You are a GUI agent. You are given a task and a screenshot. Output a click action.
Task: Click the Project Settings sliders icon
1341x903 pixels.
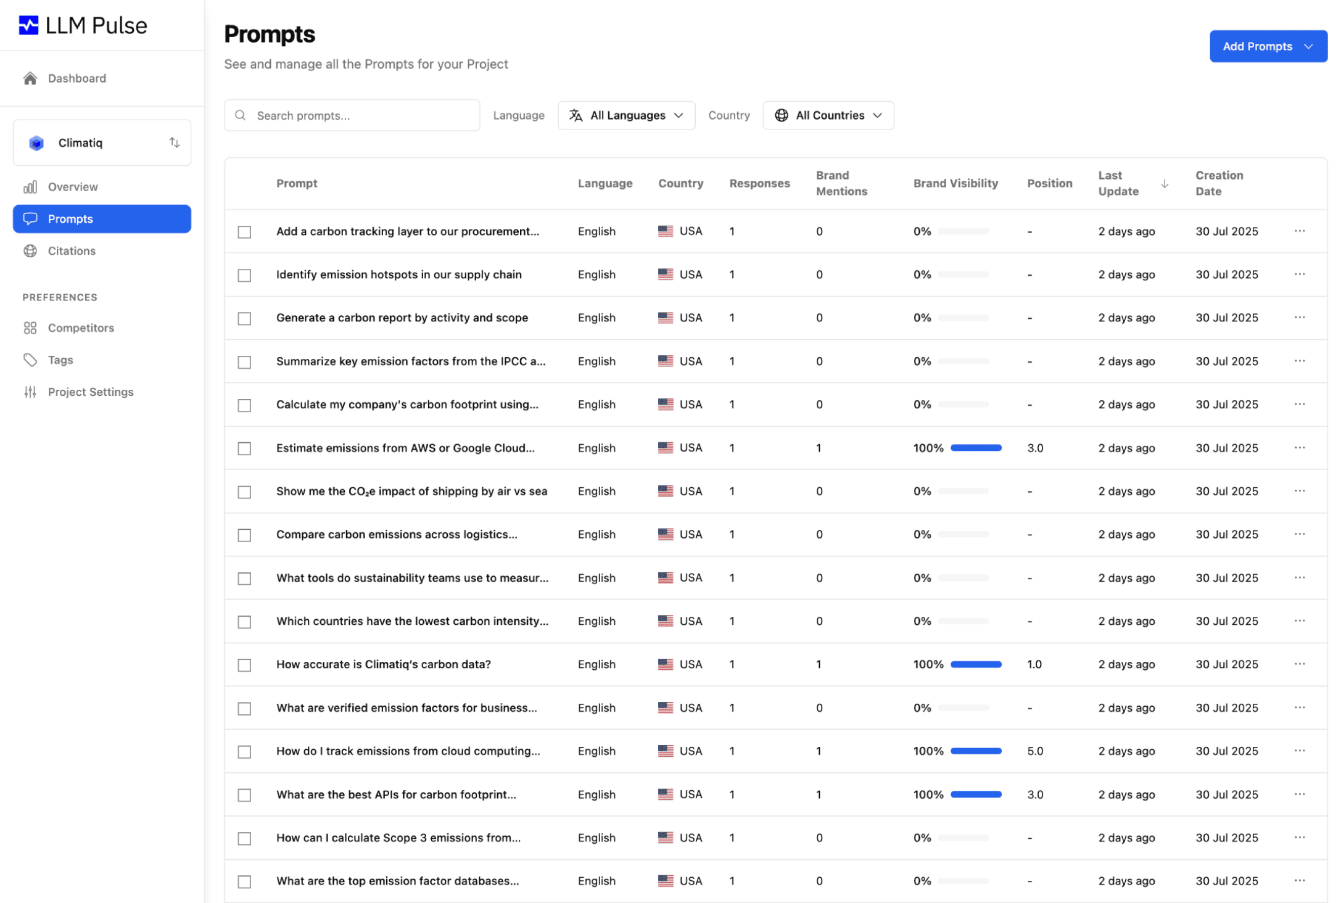tap(30, 392)
